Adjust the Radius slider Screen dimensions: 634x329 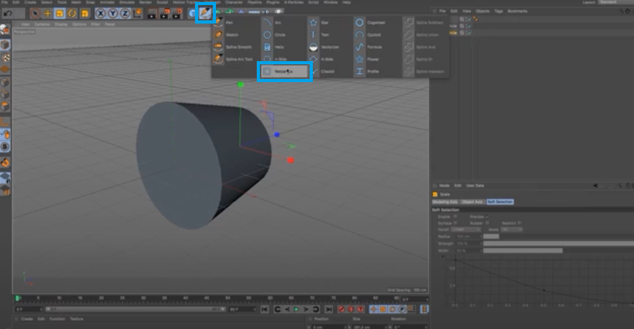coord(558,236)
